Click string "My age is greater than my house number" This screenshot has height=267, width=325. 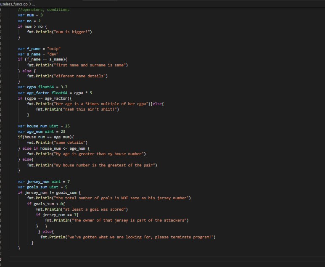tap(99, 154)
